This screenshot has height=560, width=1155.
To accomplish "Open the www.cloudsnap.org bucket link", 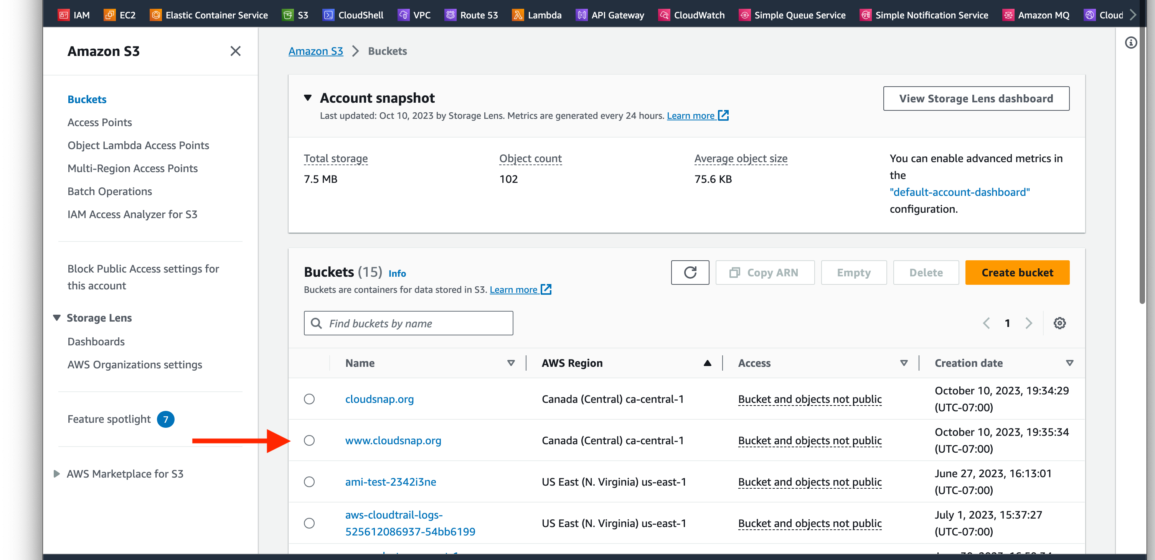I will click(x=393, y=440).
